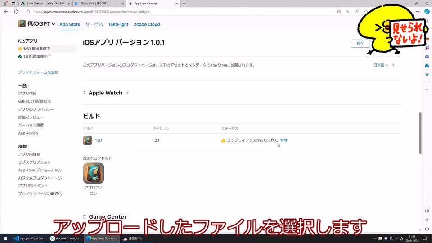Image resolution: width=432 pixels, height=243 pixels.
Task: Open the Outlook icon in Edge sidebar
Action: [x=427, y=66]
